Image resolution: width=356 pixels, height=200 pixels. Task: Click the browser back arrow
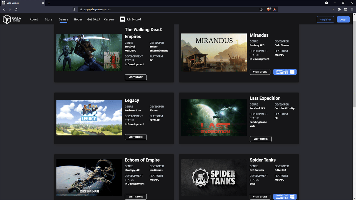4,9
